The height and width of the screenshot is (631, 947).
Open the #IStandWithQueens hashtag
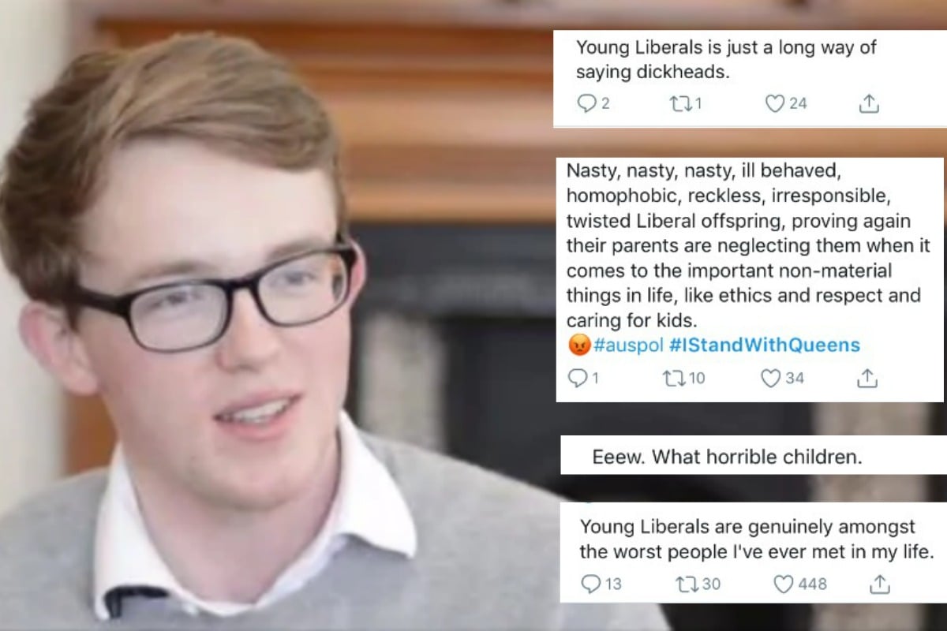click(x=765, y=345)
